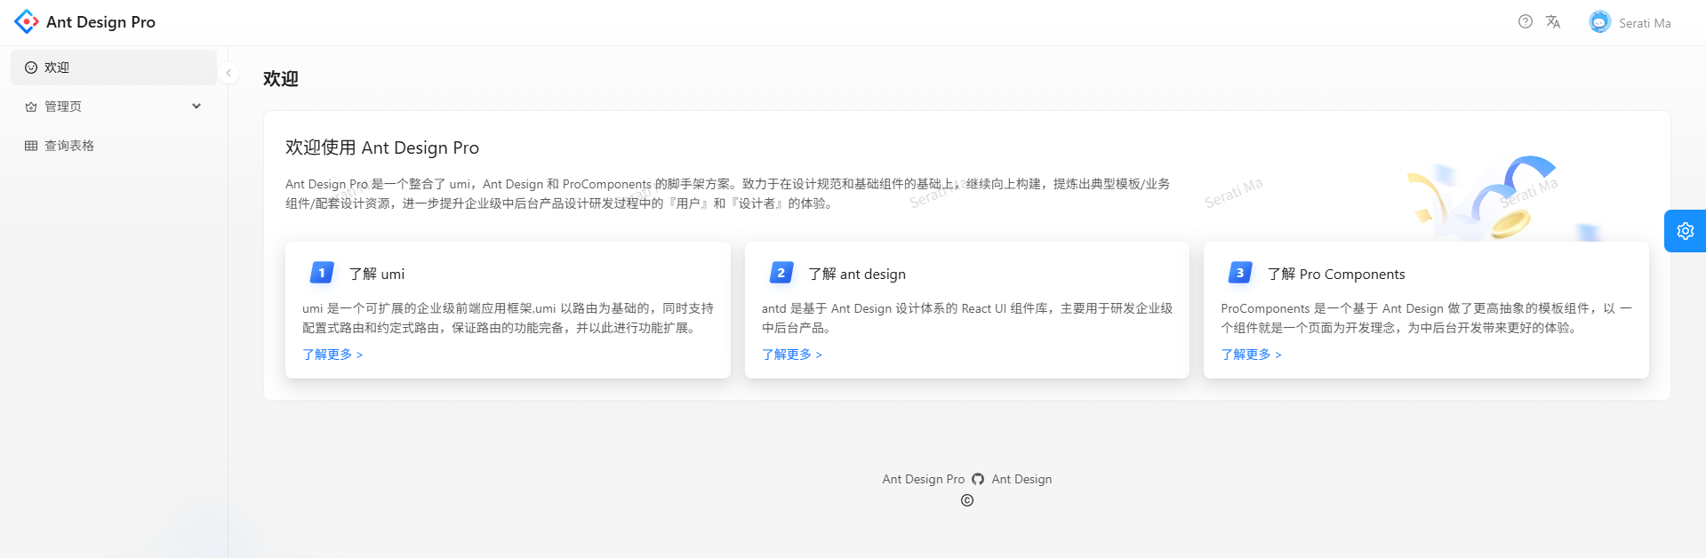Image resolution: width=1706 pixels, height=558 pixels.
Task: Click the 了解 Pro Components card title
Action: coord(1336,274)
